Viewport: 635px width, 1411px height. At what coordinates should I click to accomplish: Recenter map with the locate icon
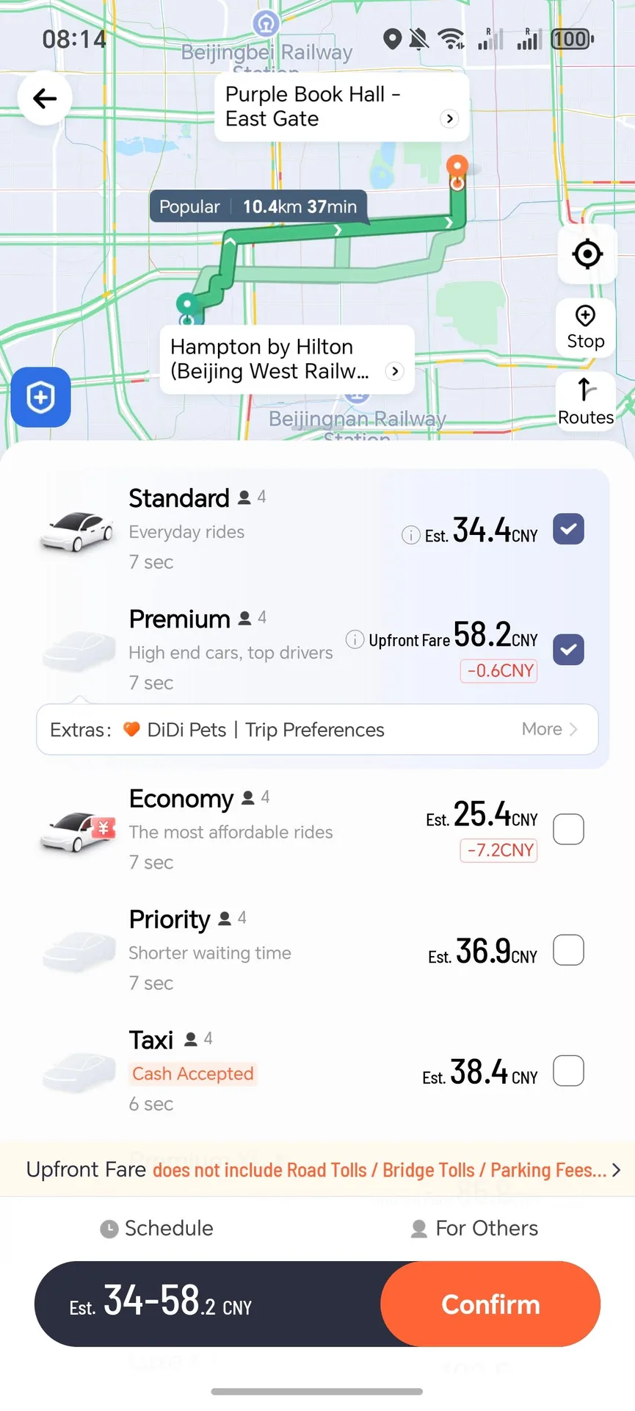(x=587, y=254)
